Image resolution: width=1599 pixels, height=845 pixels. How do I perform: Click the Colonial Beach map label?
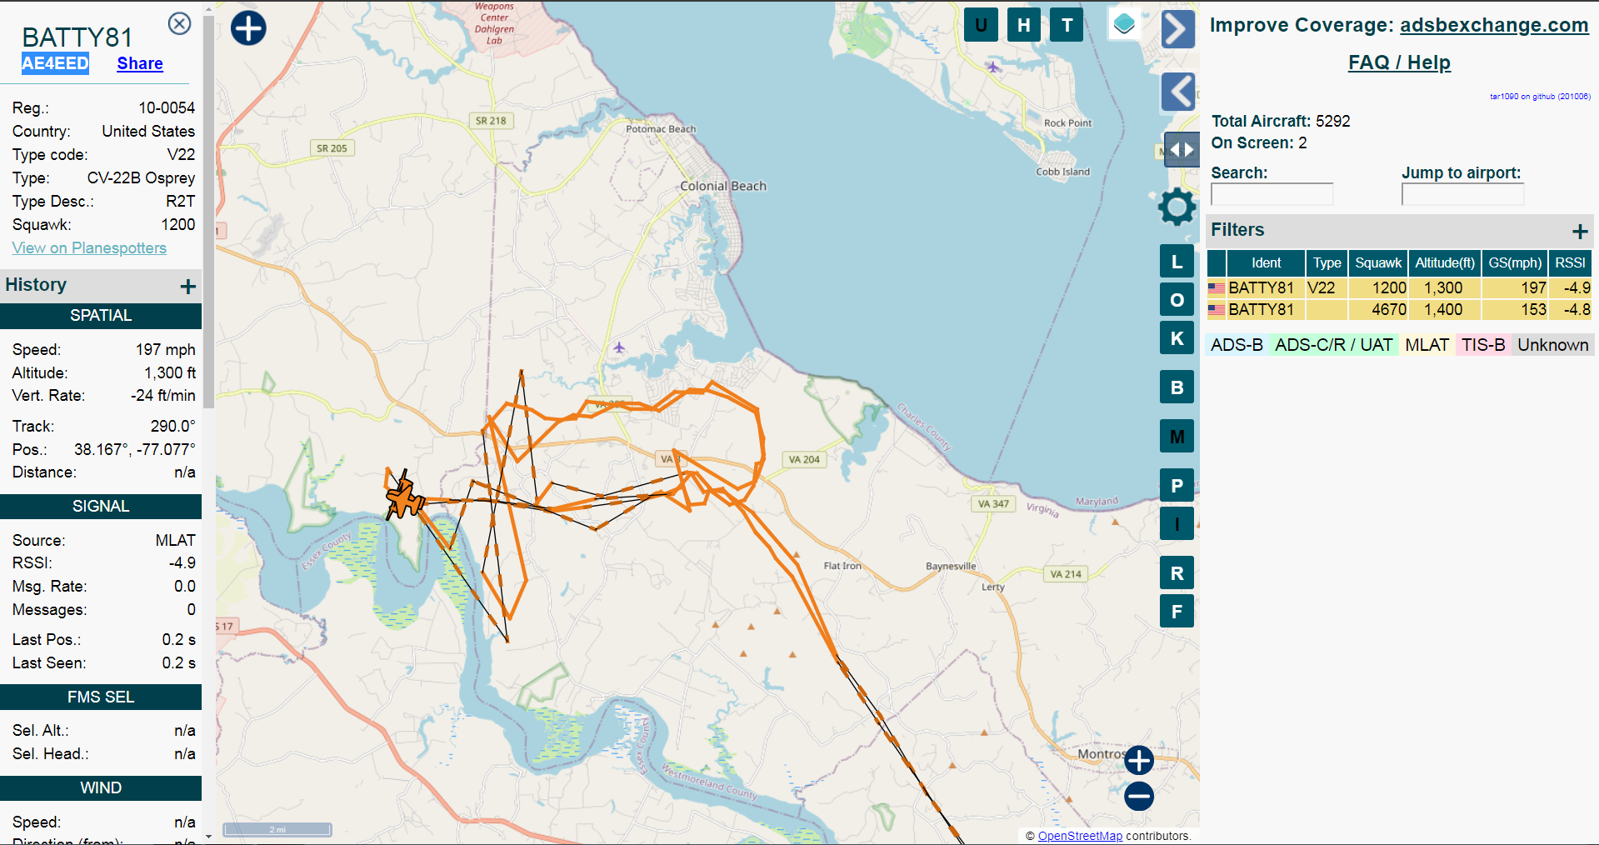click(x=723, y=186)
